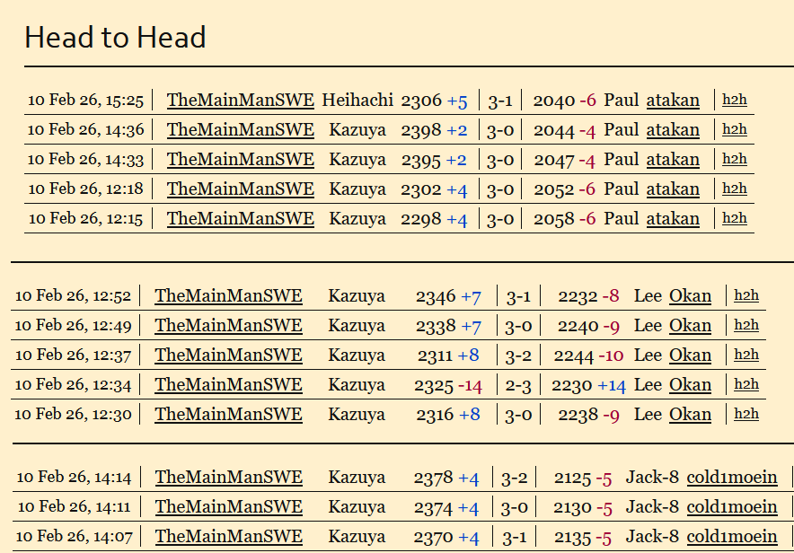Select Kazuya in the 12:49 row
Image resolution: width=794 pixels, height=553 pixels.
(357, 325)
